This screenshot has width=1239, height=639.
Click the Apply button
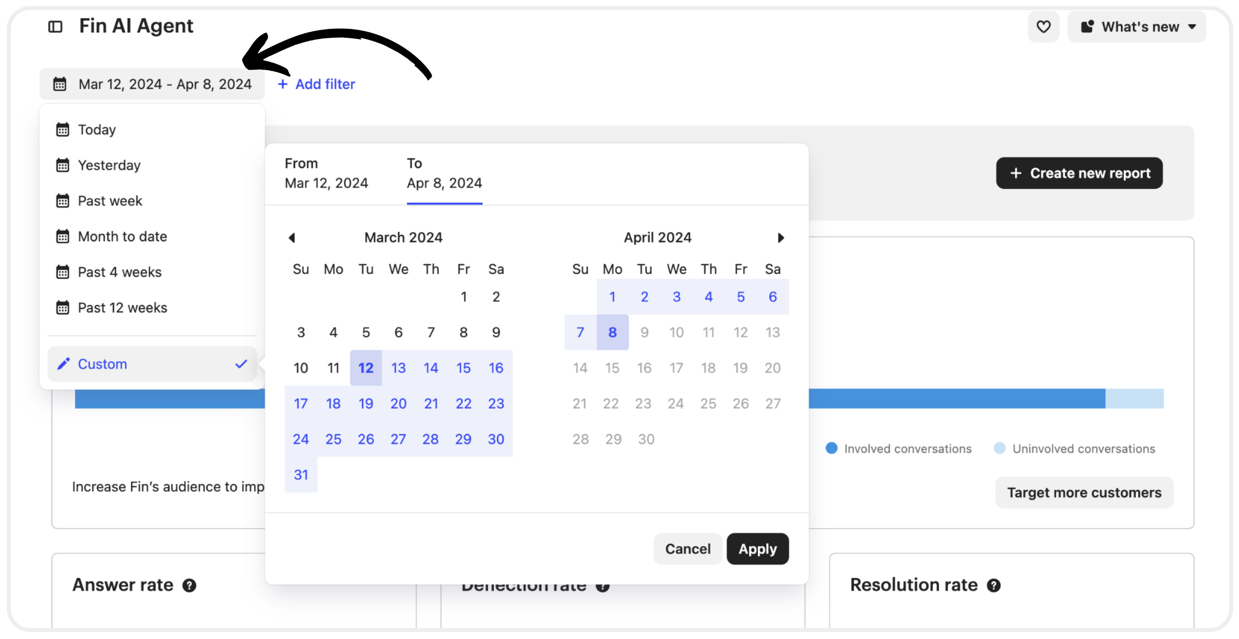(757, 549)
